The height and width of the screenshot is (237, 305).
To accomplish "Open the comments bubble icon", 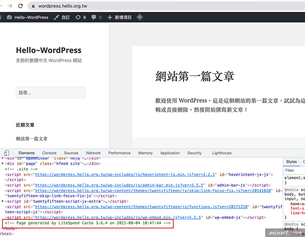I will (94, 17).
